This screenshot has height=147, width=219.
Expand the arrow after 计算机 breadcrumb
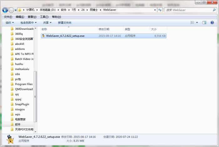click(x=37, y=10)
